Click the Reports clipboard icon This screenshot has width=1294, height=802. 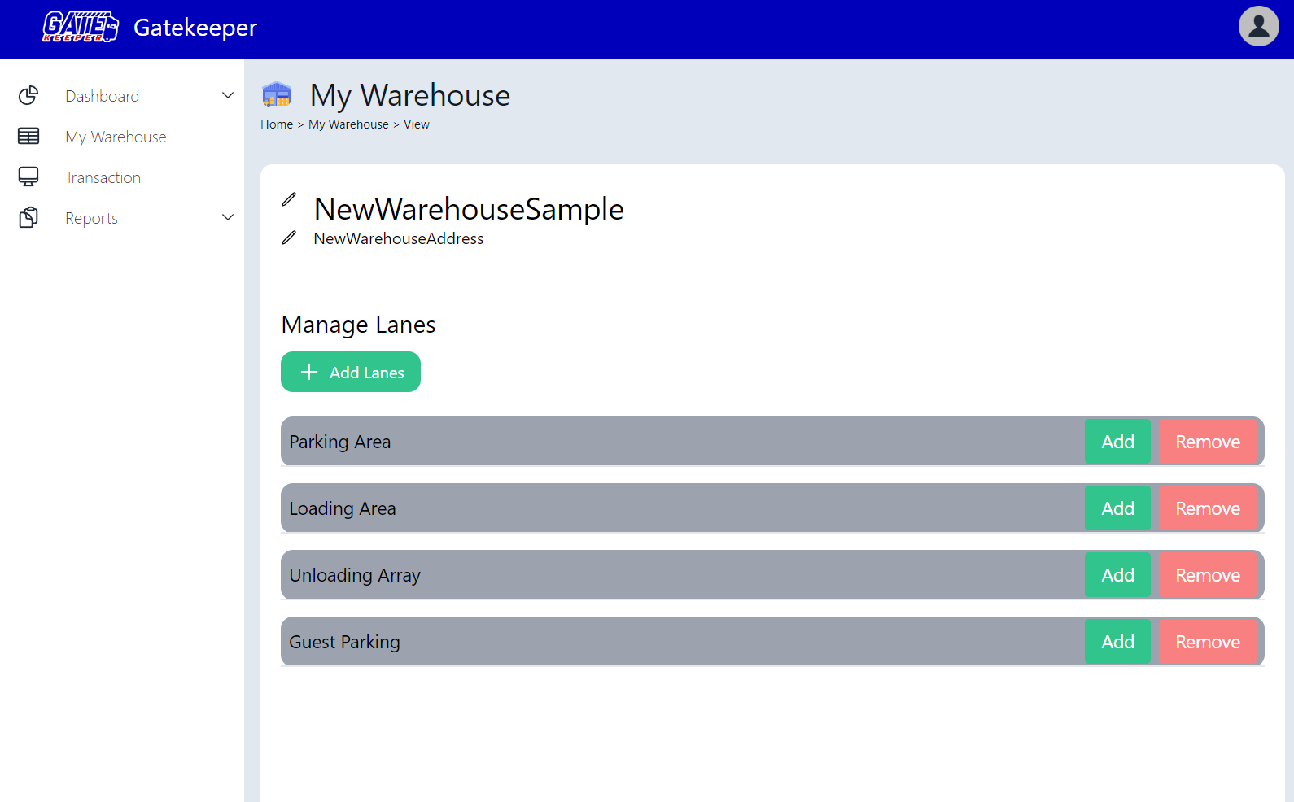[x=28, y=218]
